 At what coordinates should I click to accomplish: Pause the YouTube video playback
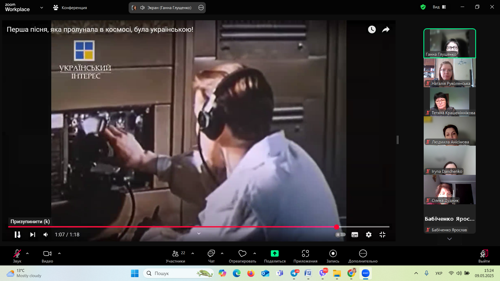pyautogui.click(x=17, y=234)
